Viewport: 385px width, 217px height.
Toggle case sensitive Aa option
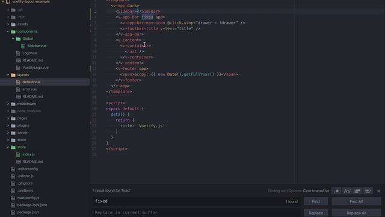coord(346,191)
